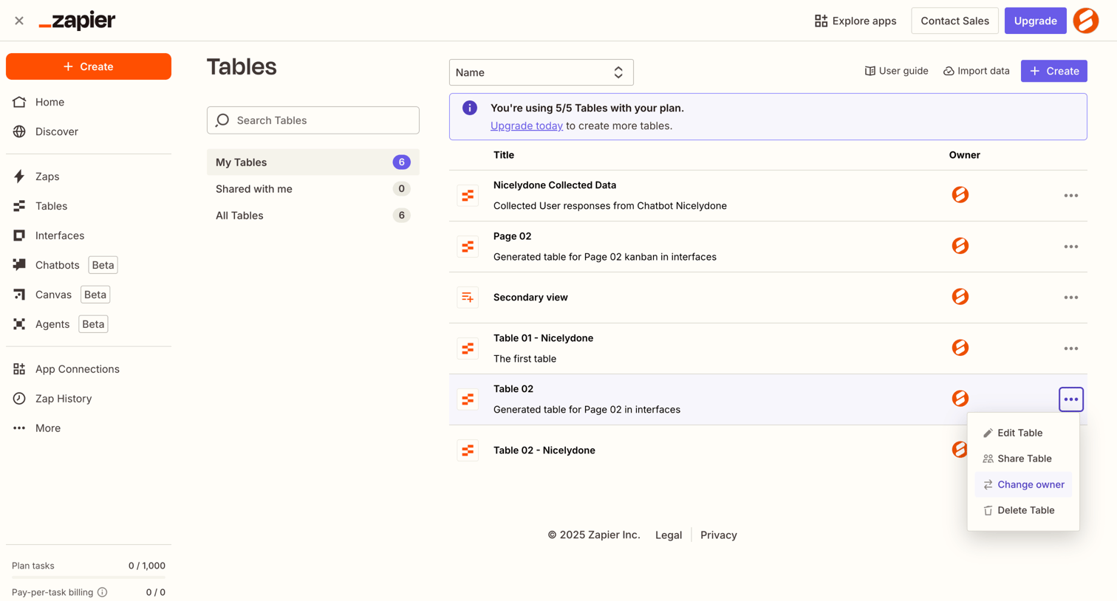Viewport: 1117px width, 601px height.
Task: Open more options for Nicelydone Collected Data
Action: click(1071, 196)
